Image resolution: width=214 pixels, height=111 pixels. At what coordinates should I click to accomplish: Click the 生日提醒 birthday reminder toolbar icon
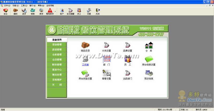(70, 12)
